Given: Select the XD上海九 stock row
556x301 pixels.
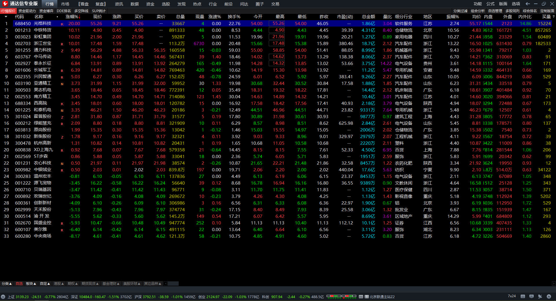Looking at the screenshot, I should (278, 150).
